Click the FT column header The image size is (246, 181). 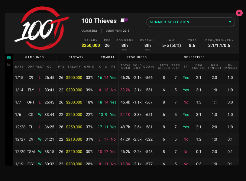pos(186,67)
